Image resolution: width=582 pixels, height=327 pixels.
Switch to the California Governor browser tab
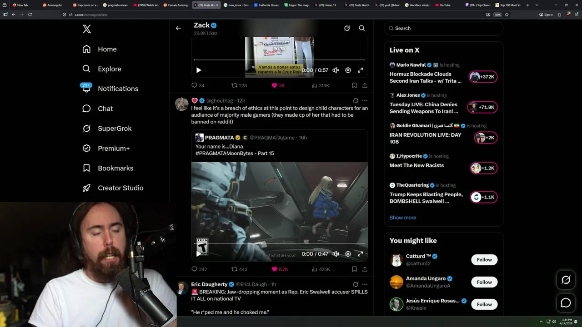266,5
